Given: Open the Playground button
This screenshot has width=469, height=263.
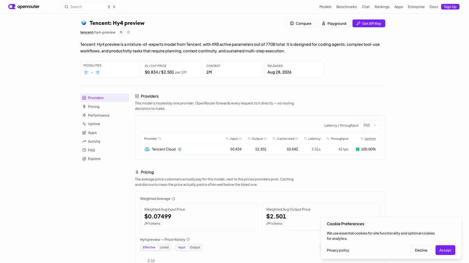Looking at the screenshot, I should tap(334, 23).
